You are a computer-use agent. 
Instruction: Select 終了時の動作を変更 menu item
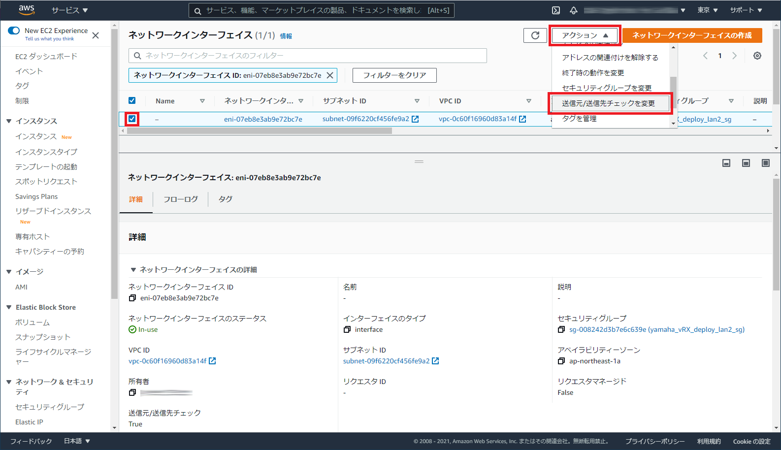click(x=610, y=73)
